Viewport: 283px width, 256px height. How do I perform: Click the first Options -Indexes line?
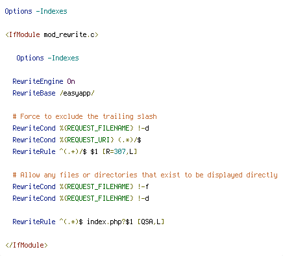[36, 11]
